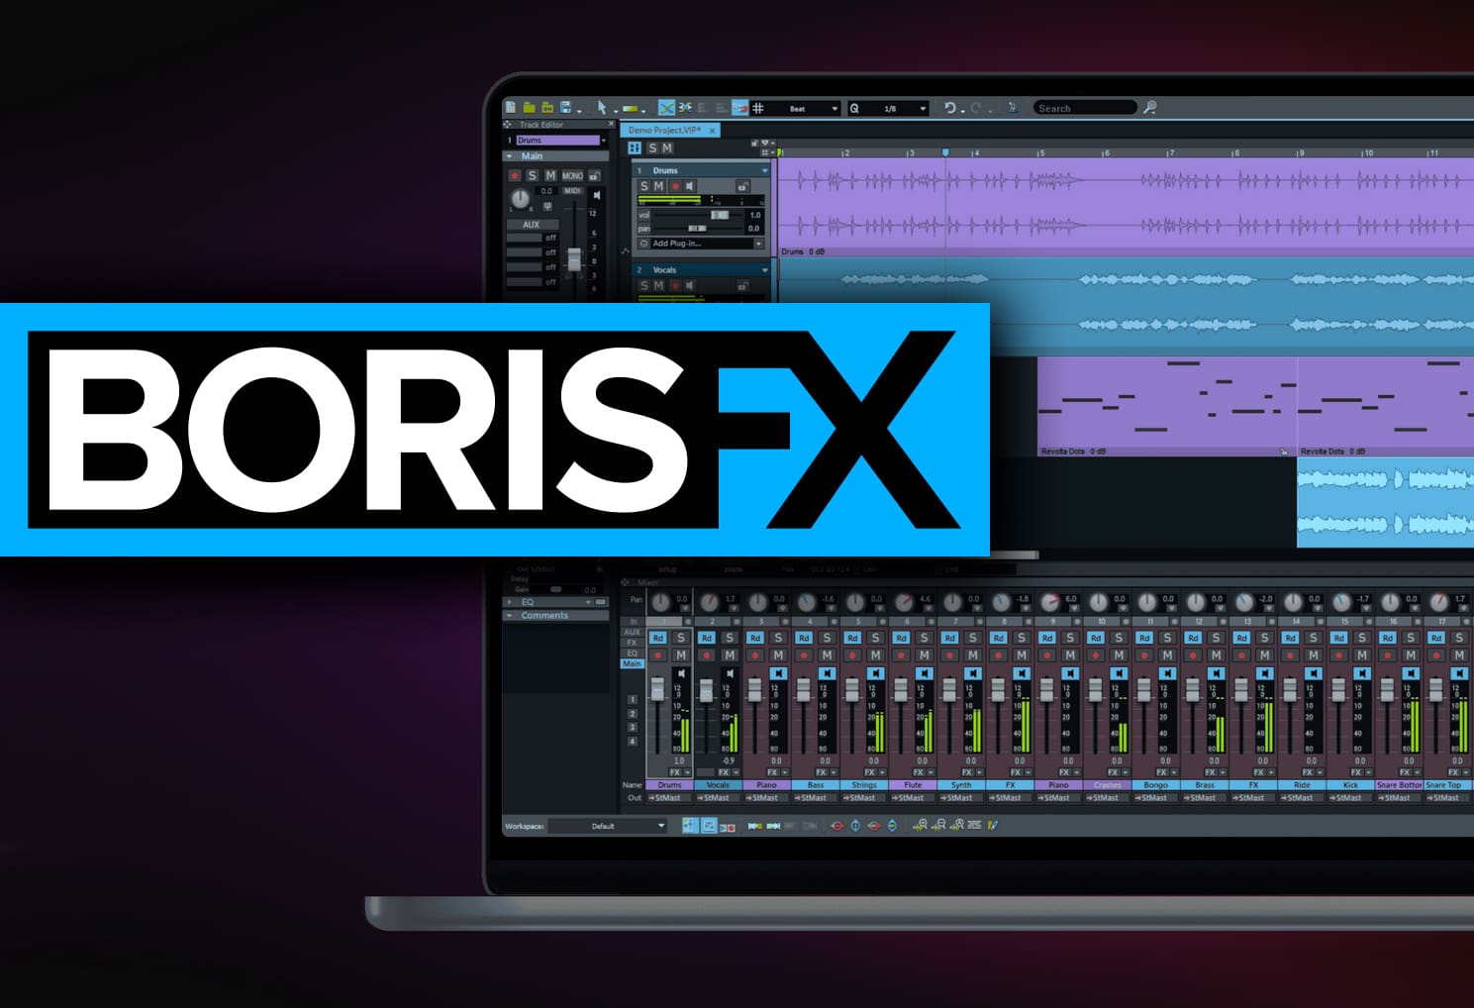
Task: Click the Drums vol slider handle
Action: tap(720, 215)
